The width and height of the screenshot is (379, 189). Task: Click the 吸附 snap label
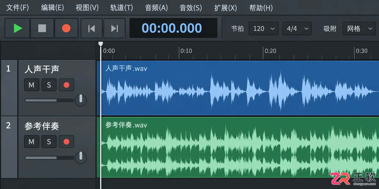pos(330,29)
